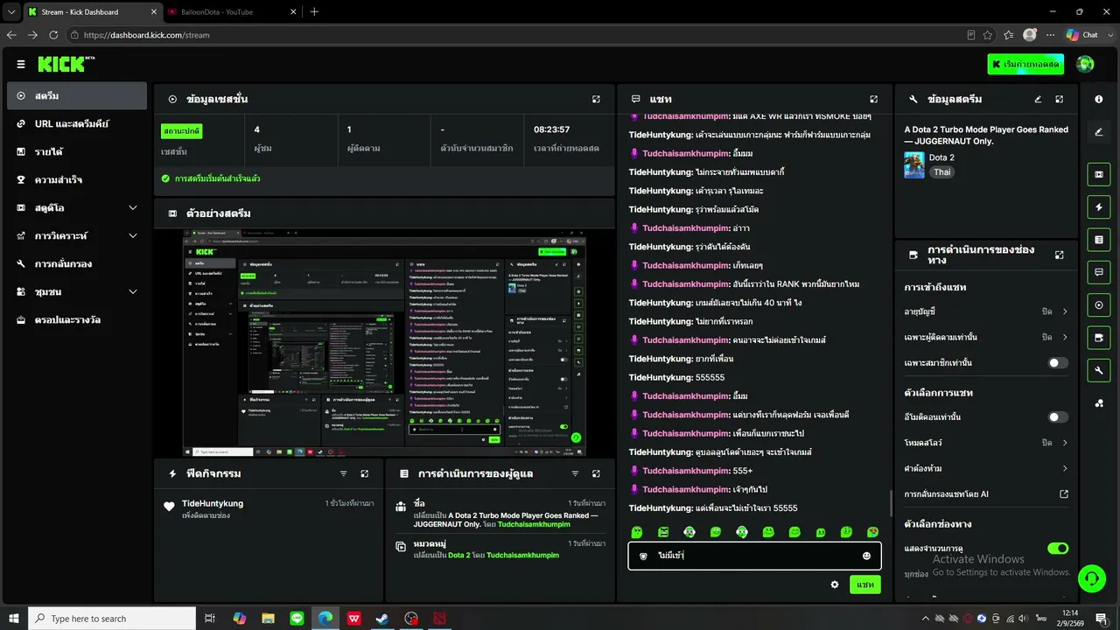Click the stream preview thumbnail

384,343
